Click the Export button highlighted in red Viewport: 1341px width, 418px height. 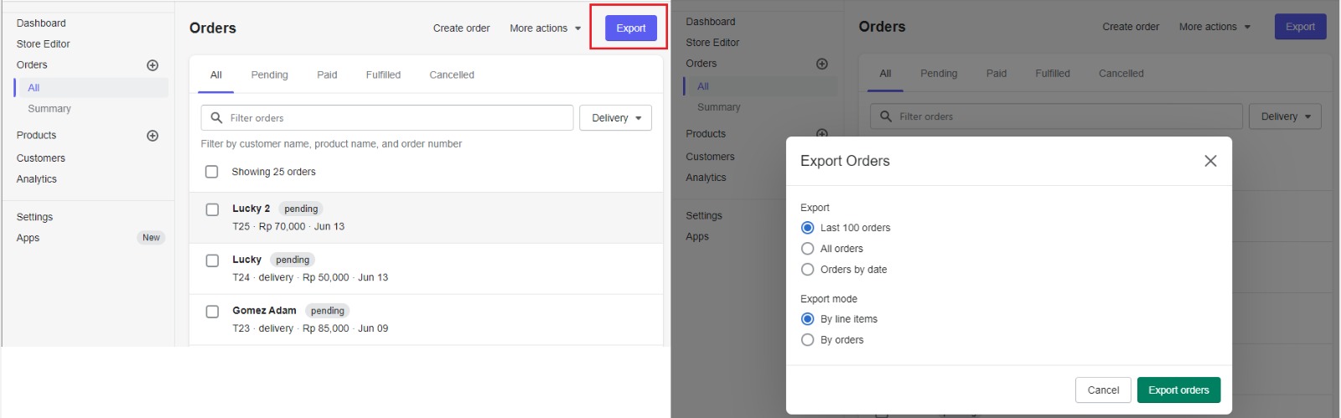click(631, 28)
